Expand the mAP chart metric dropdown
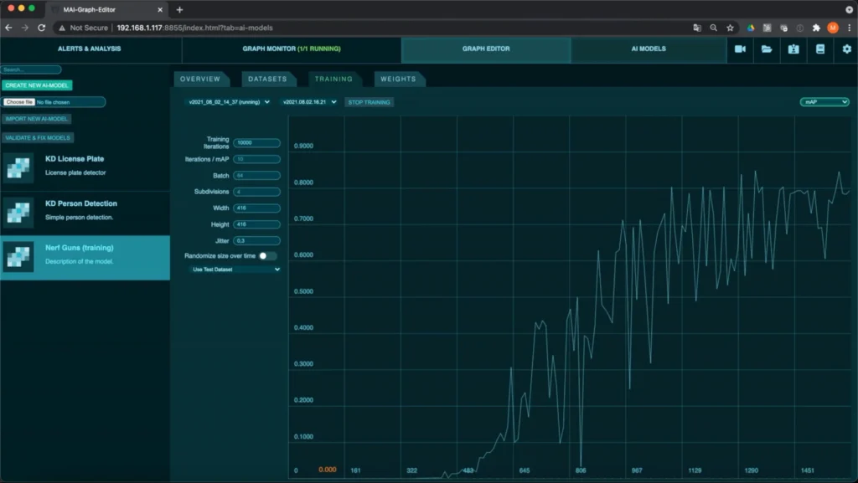This screenshot has height=483, width=858. (824, 102)
